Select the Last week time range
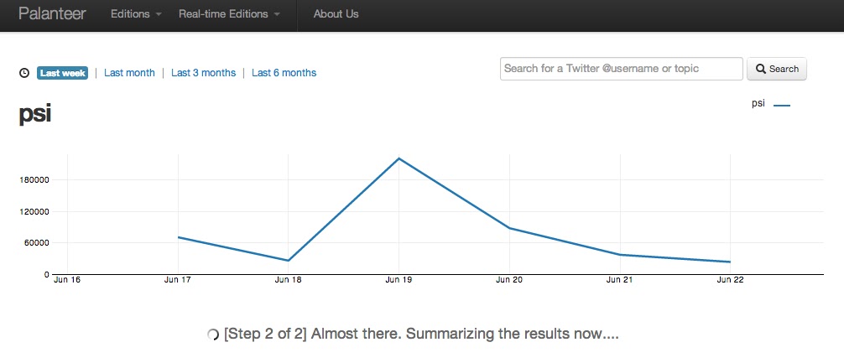844x363 pixels. [62, 73]
